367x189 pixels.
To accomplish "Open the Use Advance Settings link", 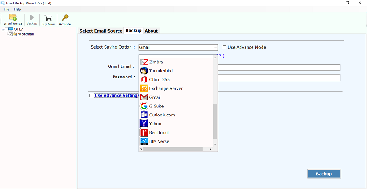I will pyautogui.click(x=117, y=95).
